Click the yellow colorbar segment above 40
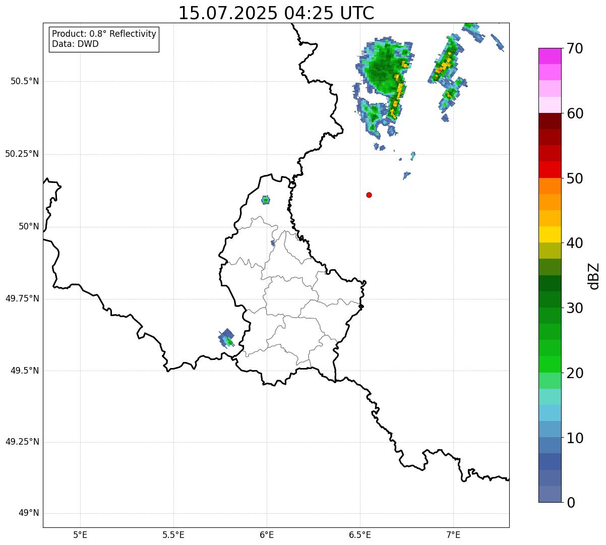Viewport: 606px width, 545px height. tap(550, 234)
